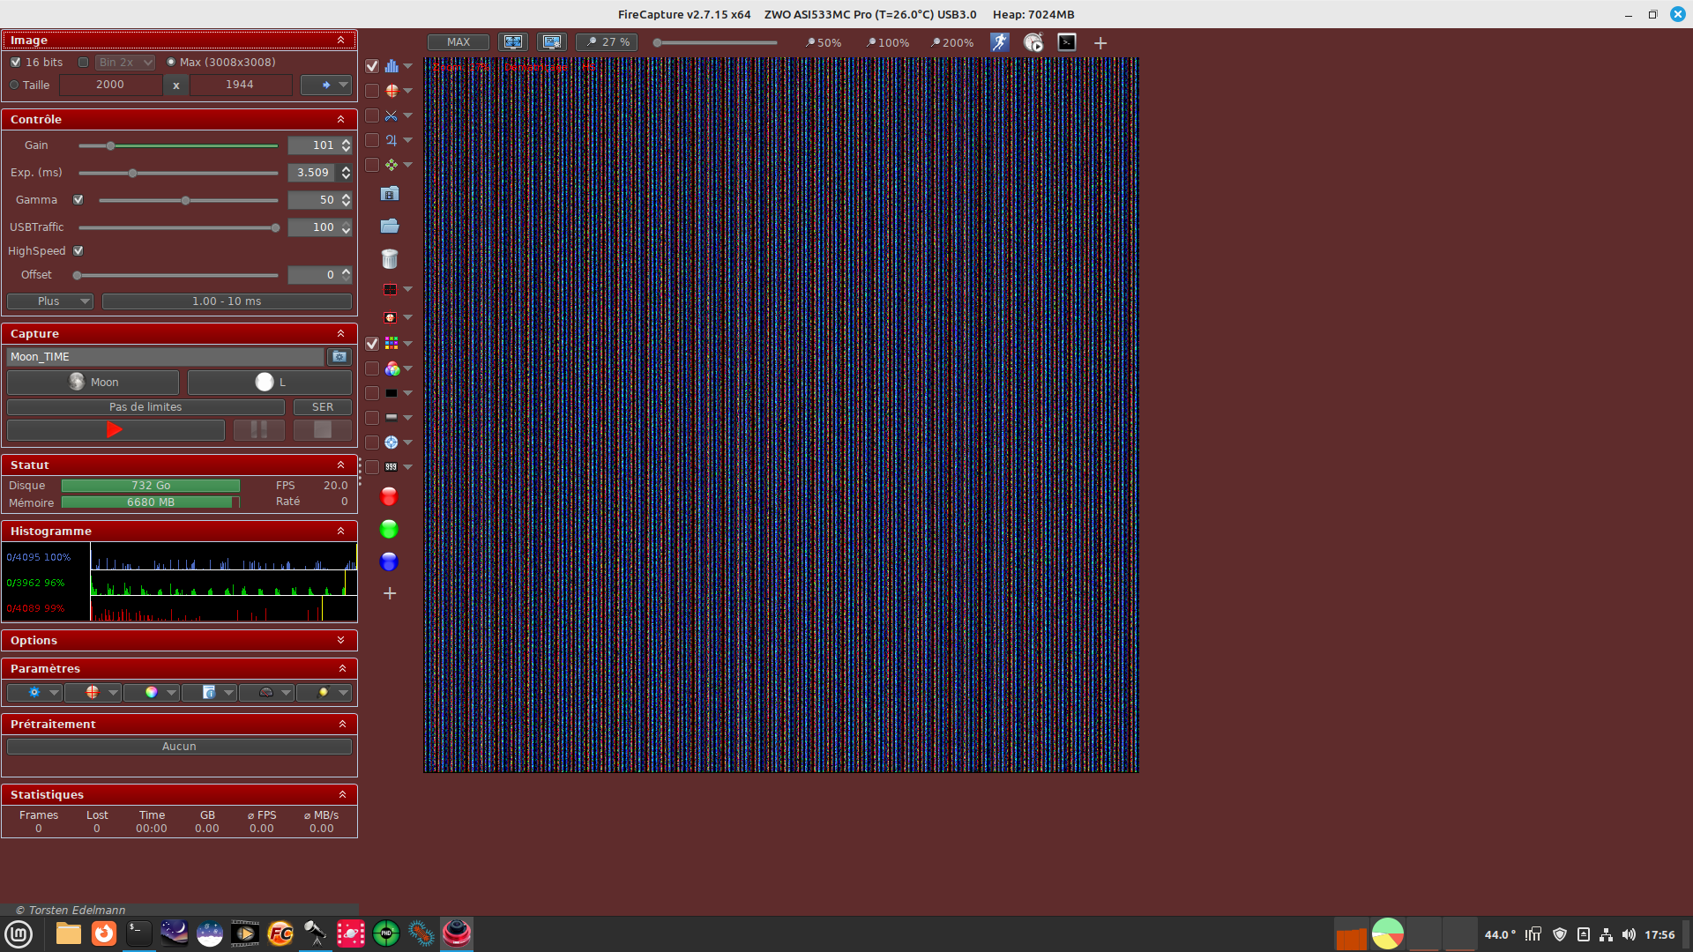
Task: Click the clock autorun icon
Action: (1033, 42)
